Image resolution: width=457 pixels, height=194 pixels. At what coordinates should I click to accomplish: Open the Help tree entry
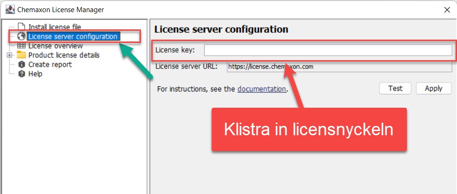pos(35,74)
